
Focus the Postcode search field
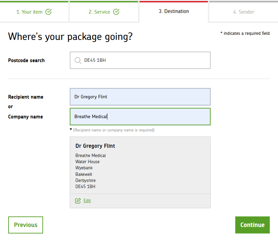144,60
